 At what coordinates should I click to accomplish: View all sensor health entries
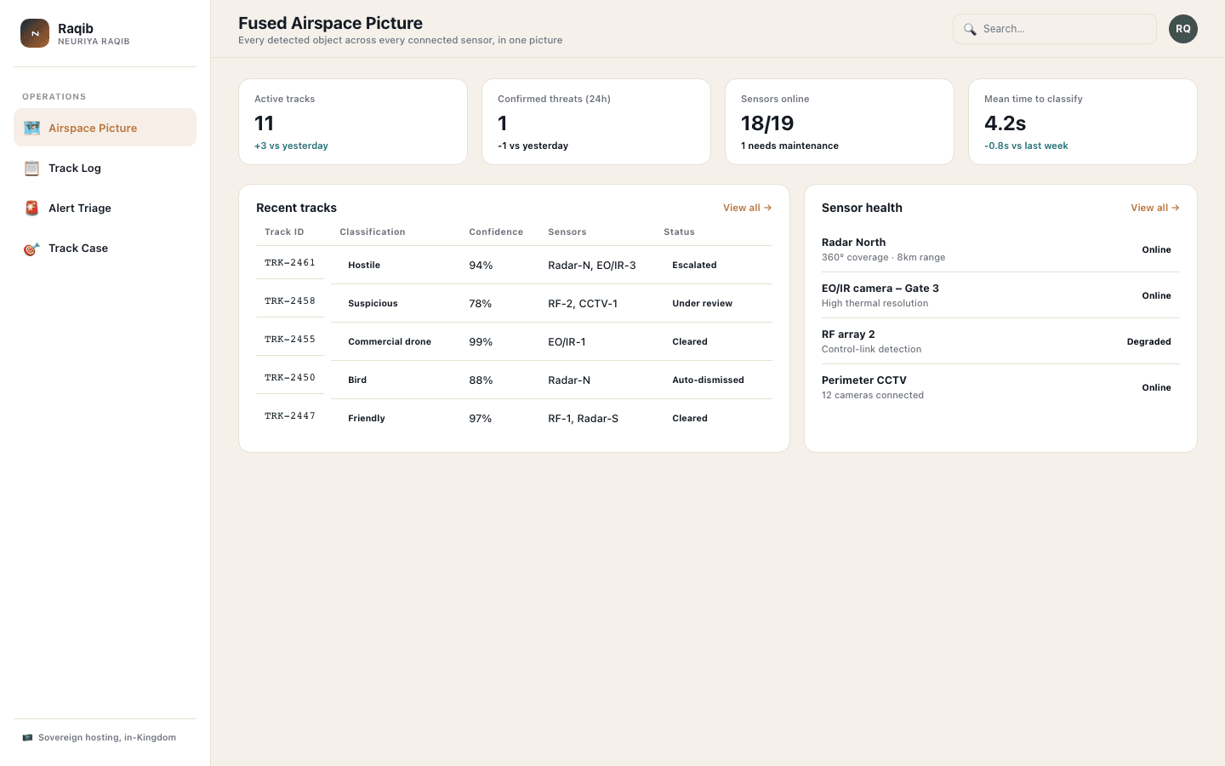1154,208
